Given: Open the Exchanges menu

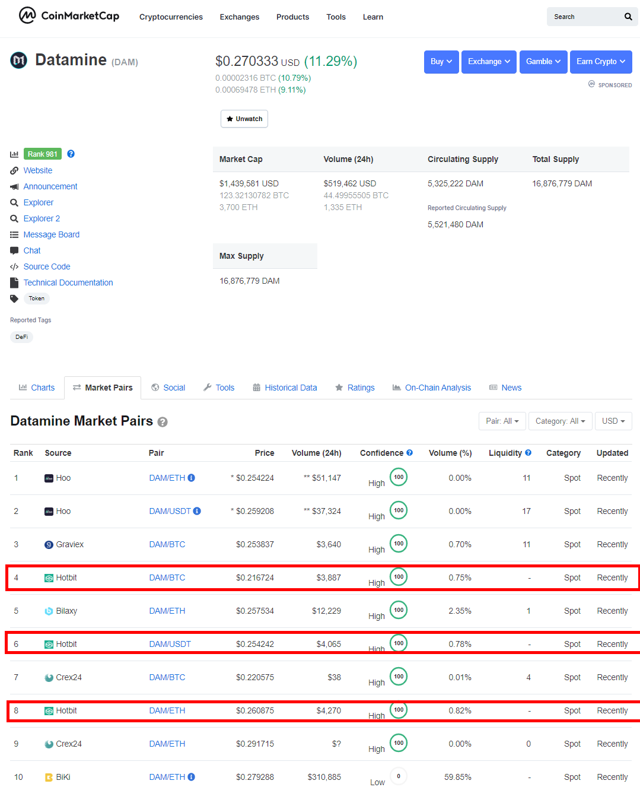Looking at the screenshot, I should click(240, 17).
